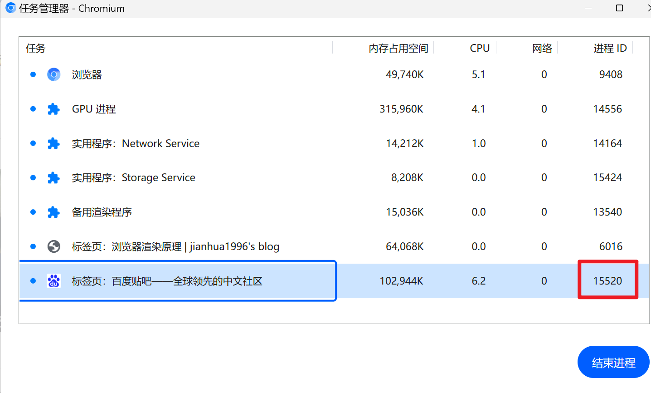Click the Baidu paw icon in the 百度贴吧 row
The height and width of the screenshot is (393, 651).
53,281
